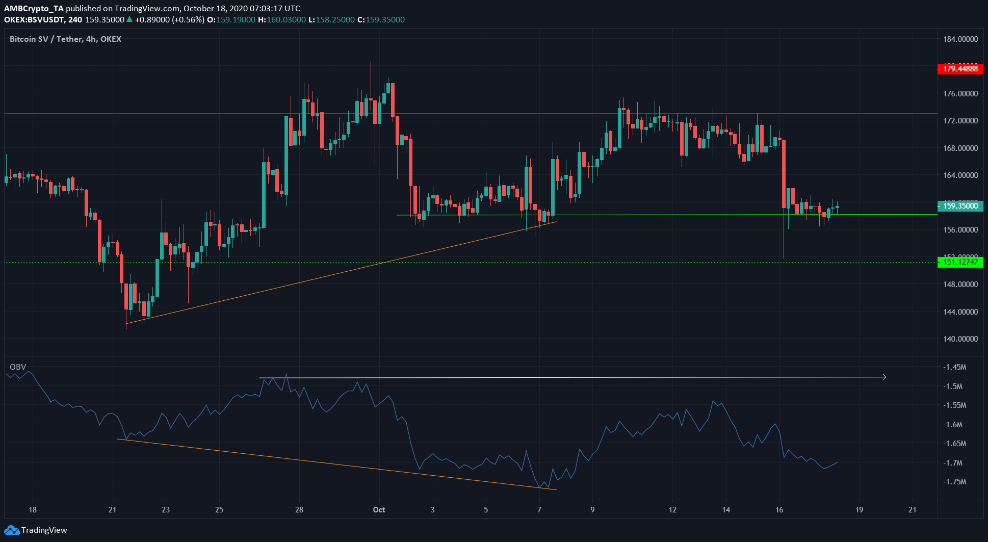
Task: Click the 168.00000 price axis label
Action: (x=960, y=148)
